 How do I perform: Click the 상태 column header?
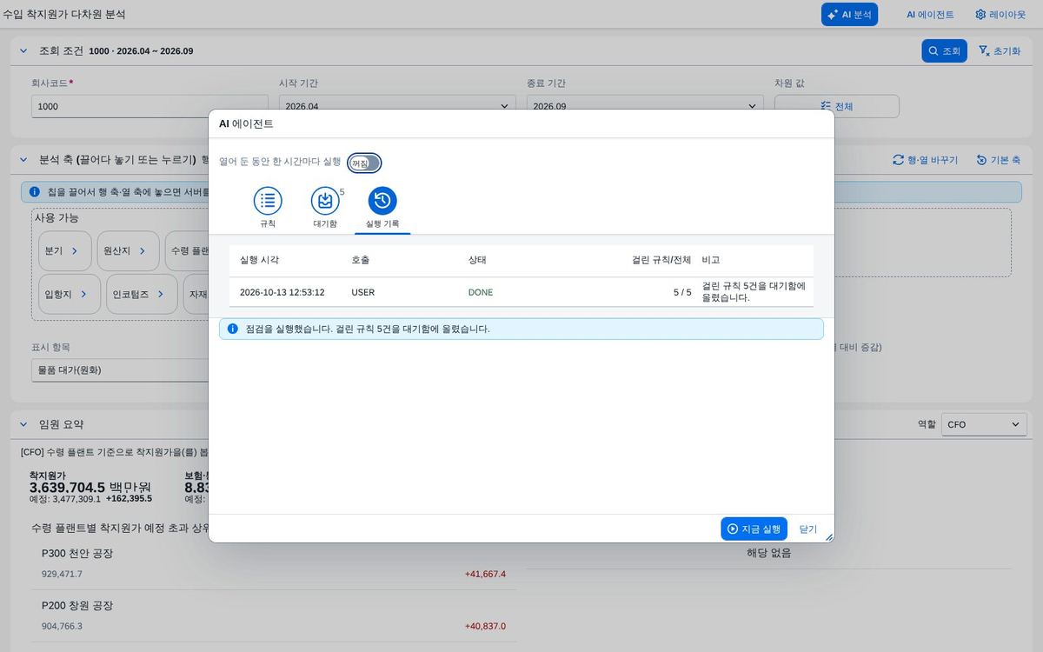477,260
